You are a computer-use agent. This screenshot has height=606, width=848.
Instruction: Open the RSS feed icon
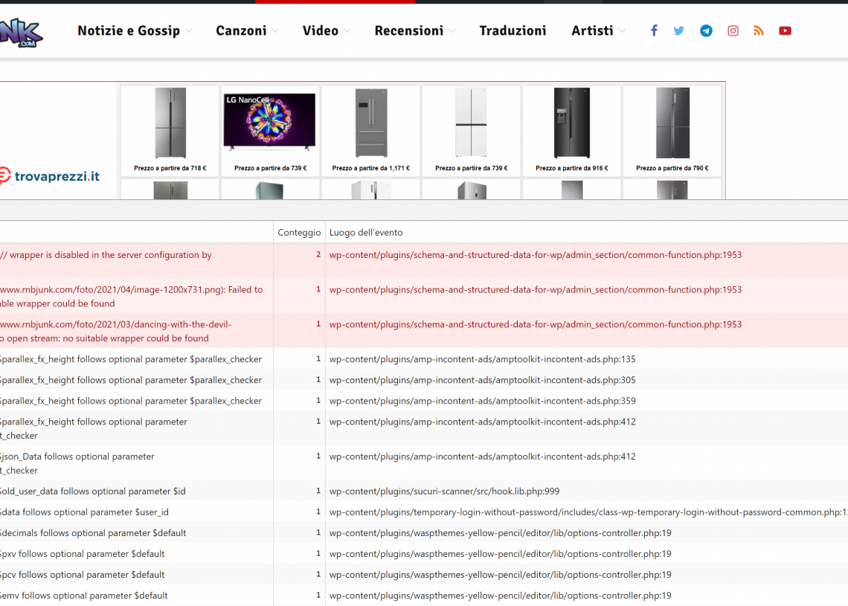758,30
